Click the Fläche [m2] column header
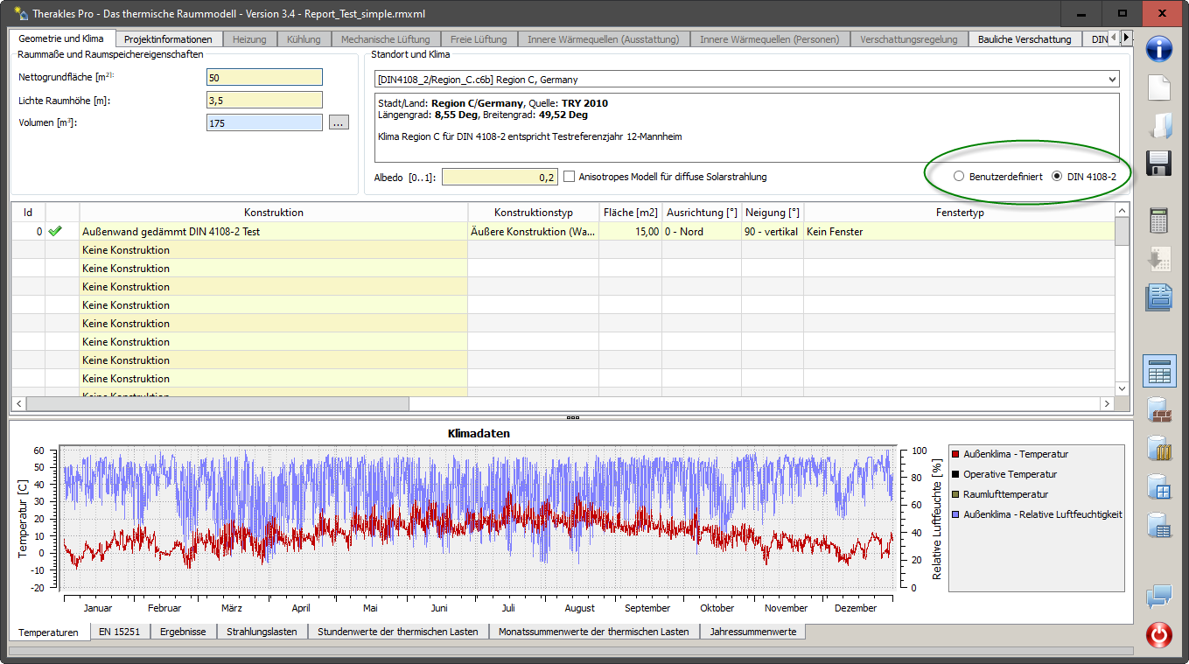The height and width of the screenshot is (664, 1189). pyautogui.click(x=631, y=213)
